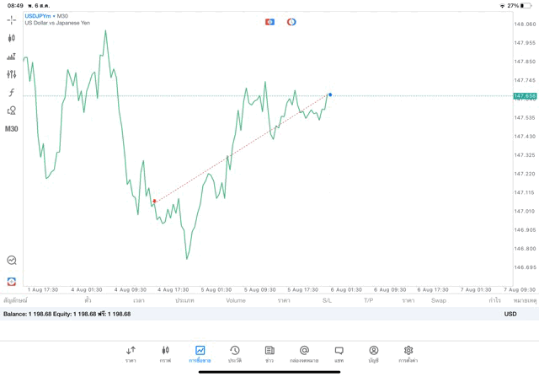Click the zoom chart magnifier icon
539x377 pixels.
coord(12,261)
